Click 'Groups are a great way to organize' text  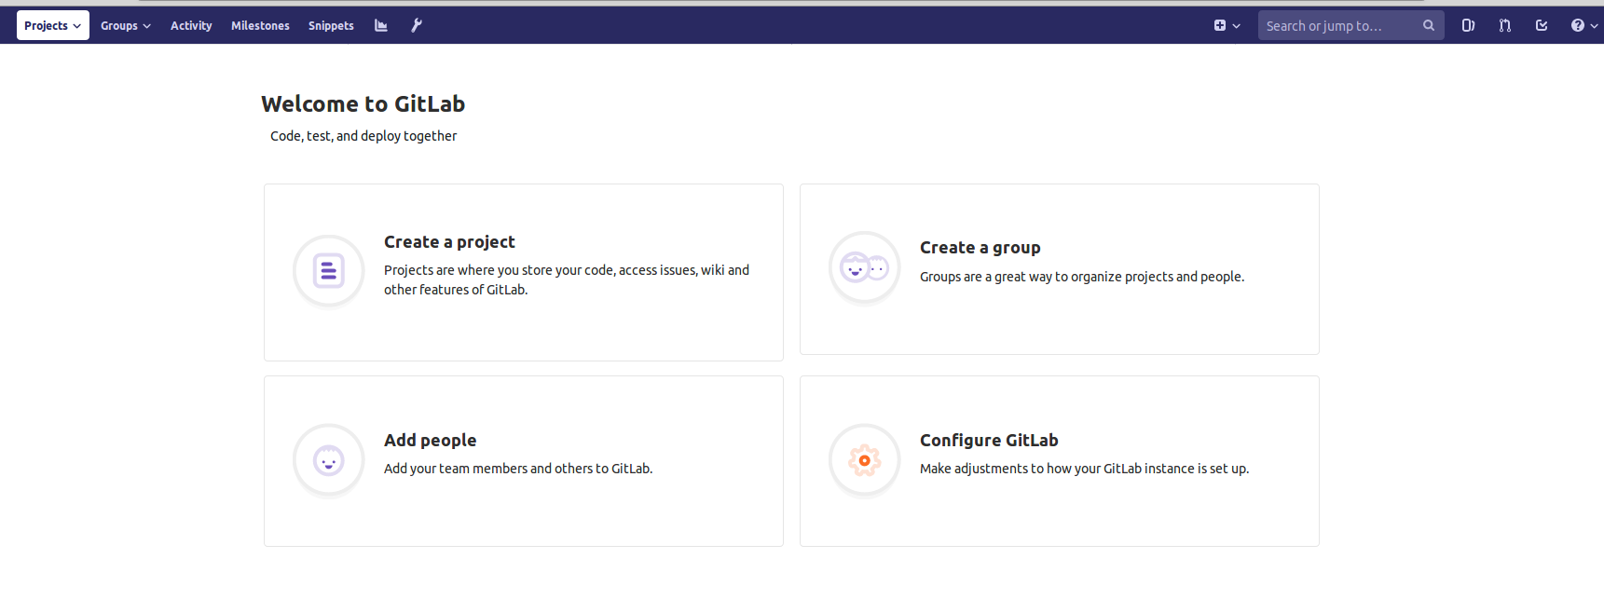click(x=1082, y=277)
